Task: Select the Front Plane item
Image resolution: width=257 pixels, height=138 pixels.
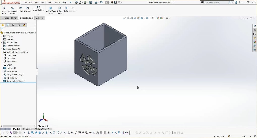Action: pyautogui.click(x=11, y=55)
